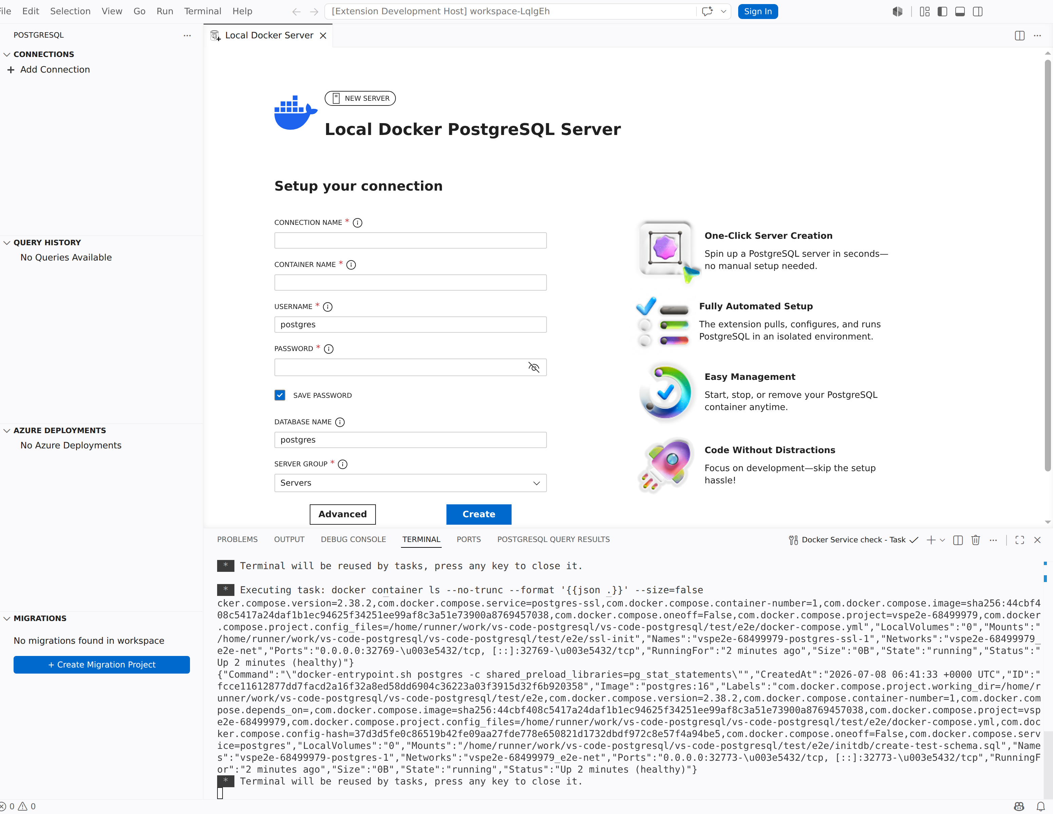Click the plus icon beside Add Connection
This screenshot has width=1053, height=814.
[11, 70]
